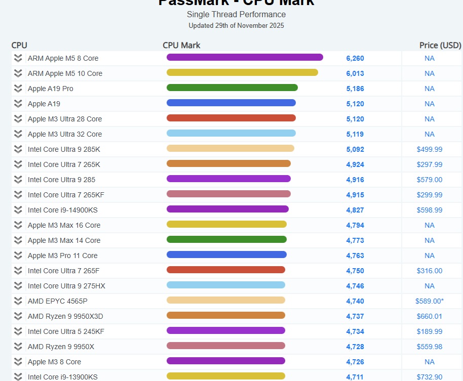The image size is (463, 381).
Task: Expand the Apple M3 Max 14 Core row
Action: coord(18,240)
